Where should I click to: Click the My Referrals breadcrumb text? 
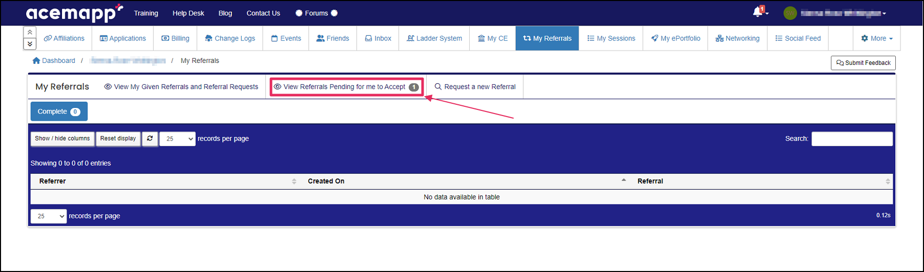point(200,60)
